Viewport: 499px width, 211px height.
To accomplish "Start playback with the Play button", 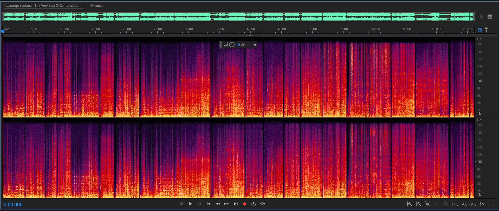I will pyautogui.click(x=190, y=204).
